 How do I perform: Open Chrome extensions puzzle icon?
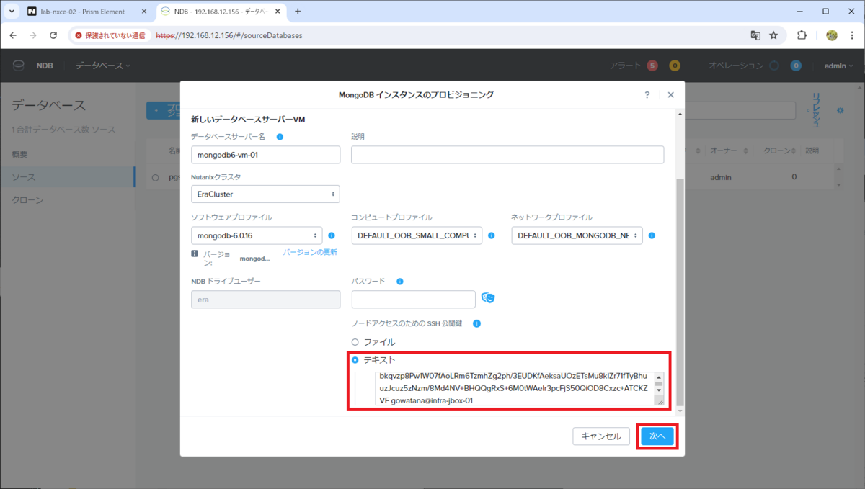[x=802, y=35]
